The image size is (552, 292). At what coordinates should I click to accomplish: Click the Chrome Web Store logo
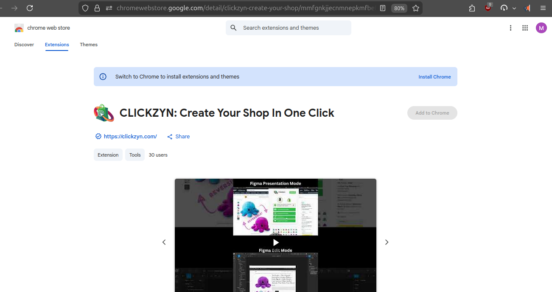pyautogui.click(x=19, y=28)
